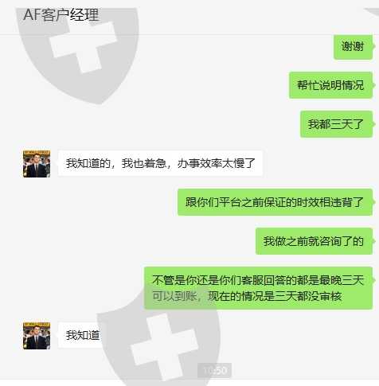Select the 我都三天了 message bubble
379x386 pixels.
pos(336,124)
